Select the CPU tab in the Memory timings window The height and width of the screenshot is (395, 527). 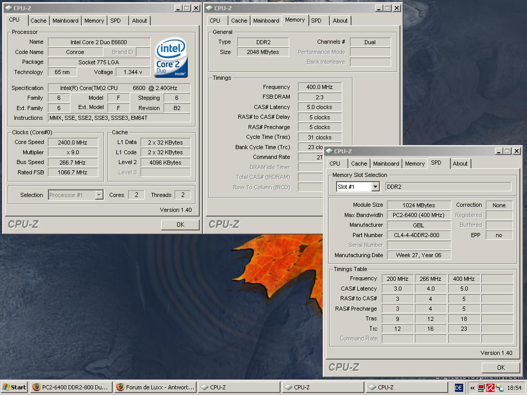tap(215, 21)
